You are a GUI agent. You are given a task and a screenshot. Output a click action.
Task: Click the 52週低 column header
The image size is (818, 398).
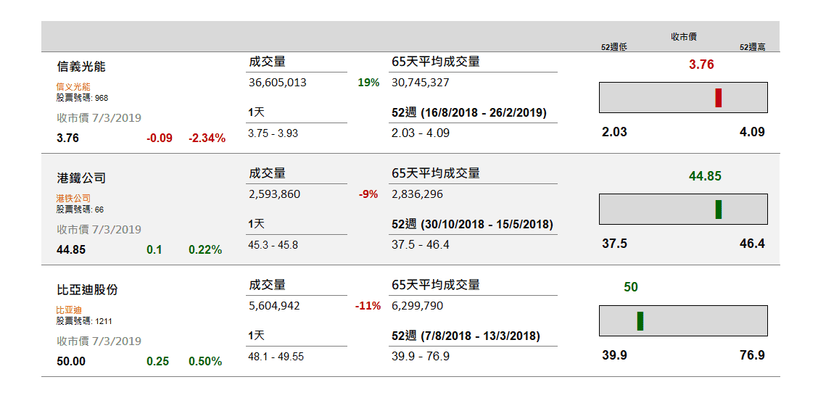pyautogui.click(x=614, y=47)
